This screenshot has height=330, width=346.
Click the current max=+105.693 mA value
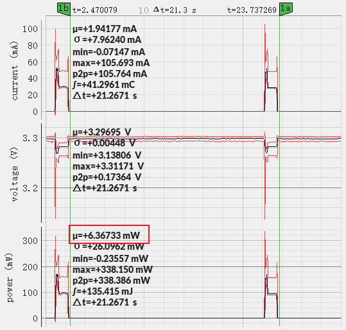point(111,63)
